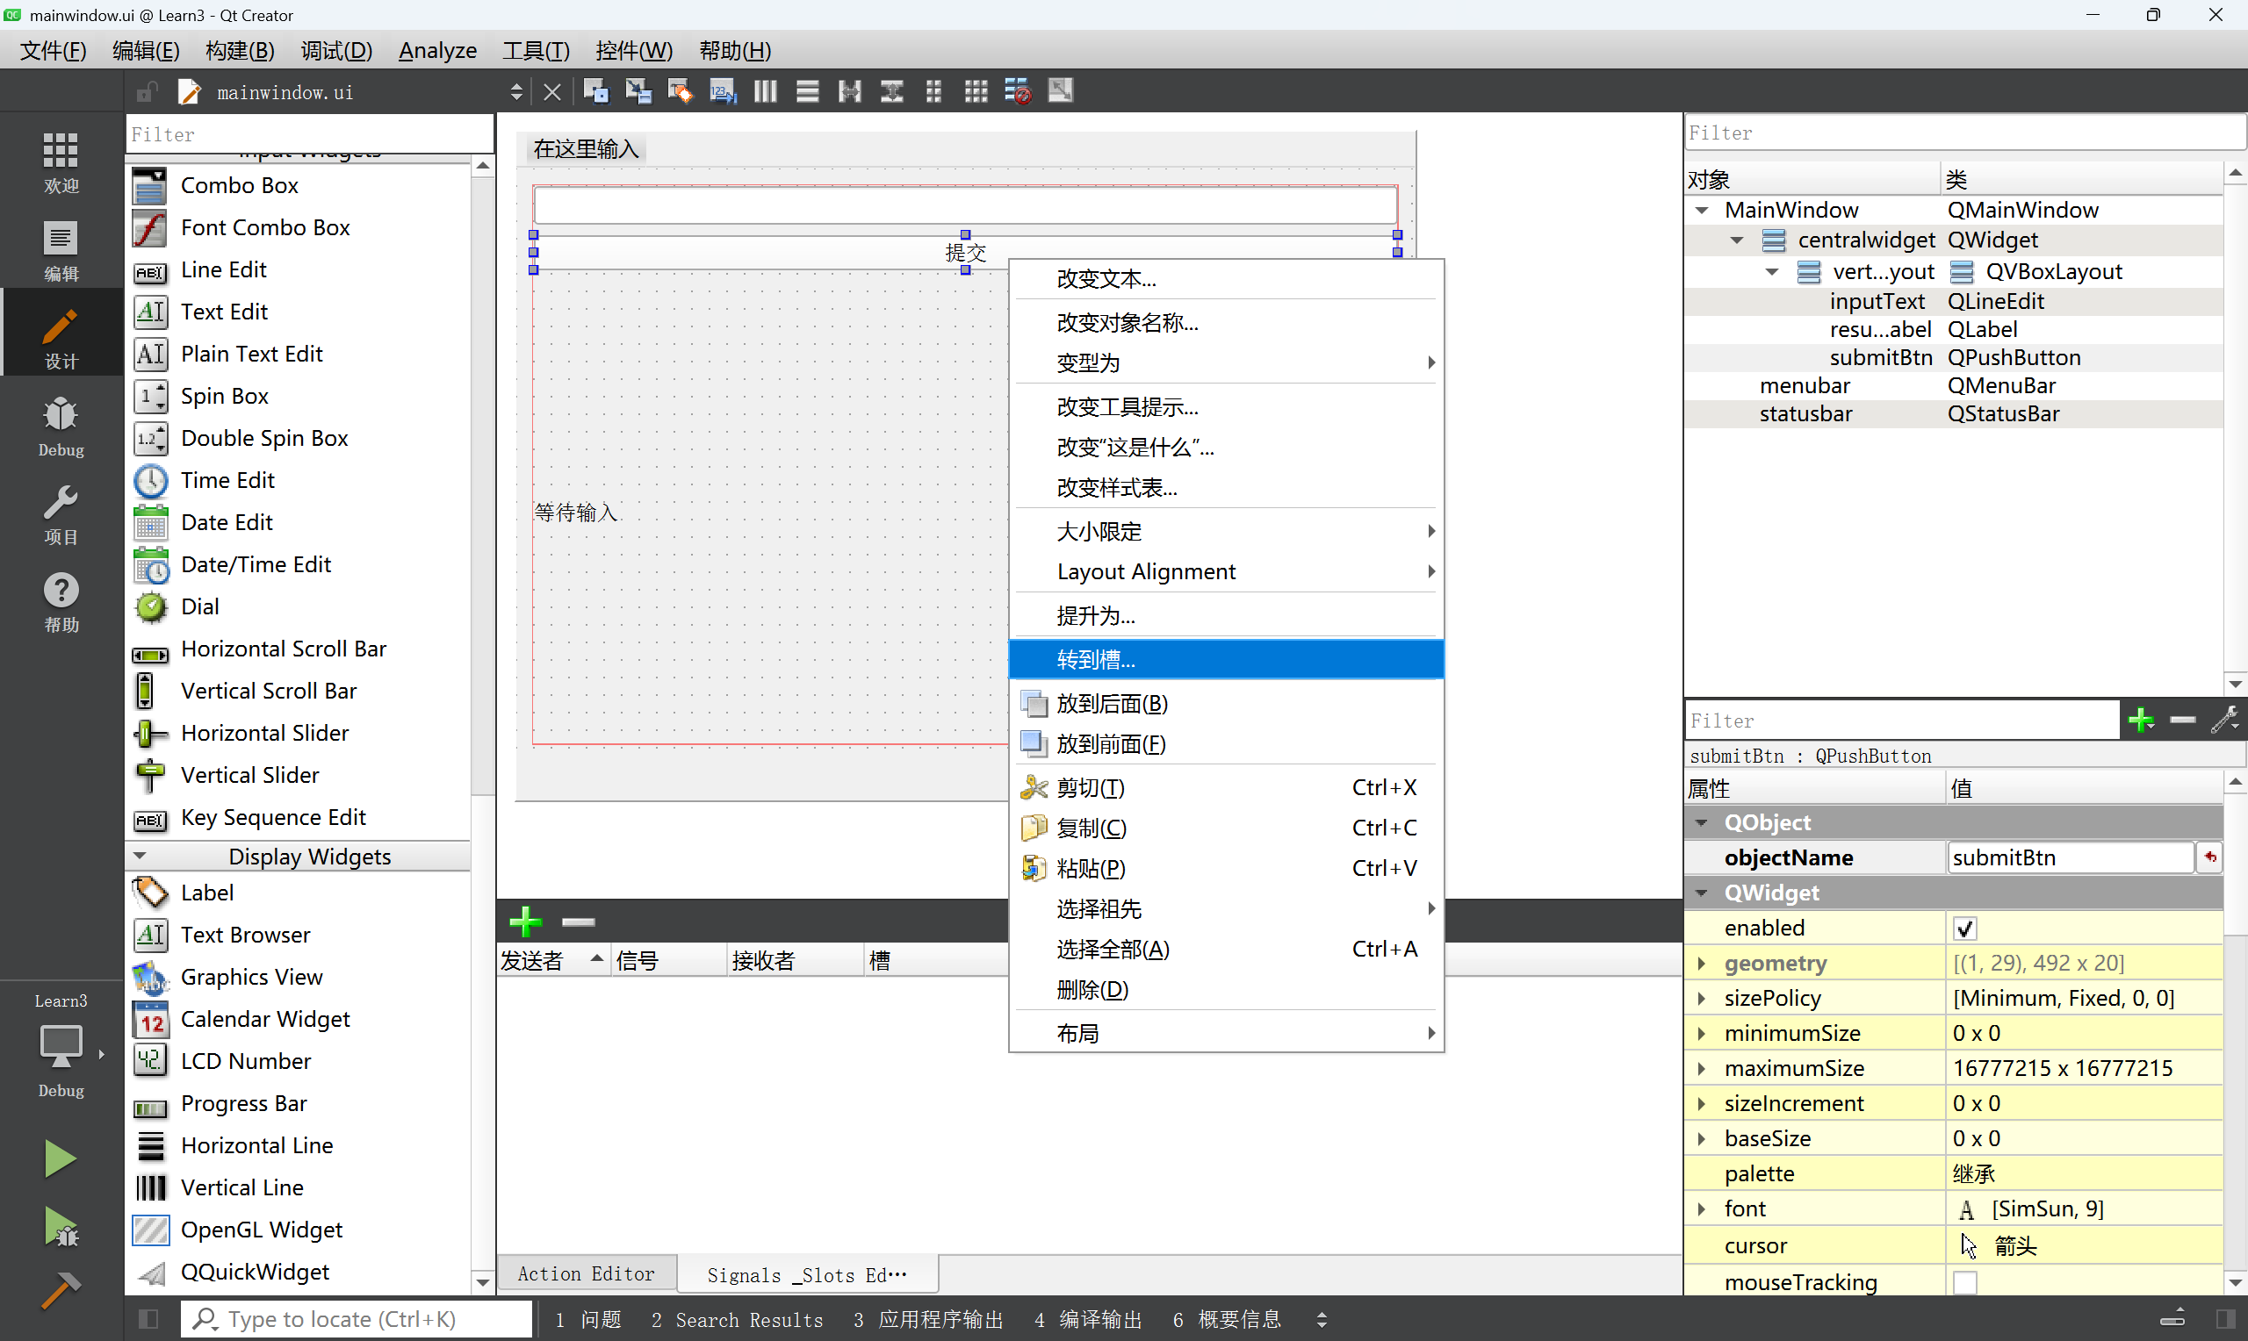
Task: Open the 问题 output pane
Action: (x=588, y=1320)
